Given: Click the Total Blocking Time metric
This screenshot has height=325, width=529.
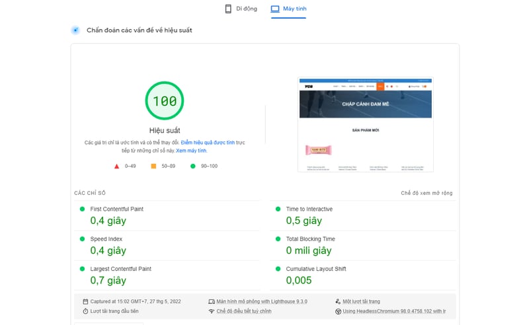Looking at the screenshot, I should tap(310, 239).
